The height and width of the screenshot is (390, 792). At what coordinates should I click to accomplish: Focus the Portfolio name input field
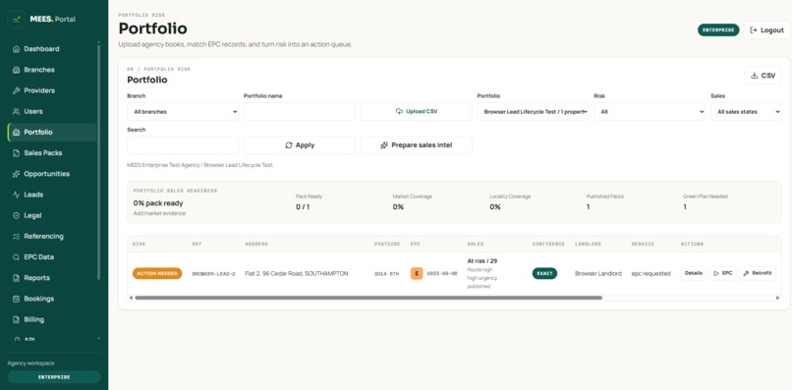pos(300,112)
